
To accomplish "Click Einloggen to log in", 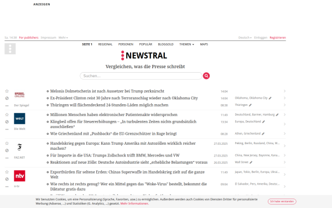I will [261, 38].
